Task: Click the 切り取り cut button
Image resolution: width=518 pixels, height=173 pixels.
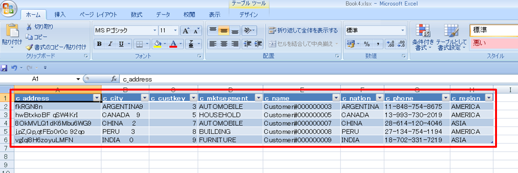Action: pyautogui.click(x=40, y=26)
